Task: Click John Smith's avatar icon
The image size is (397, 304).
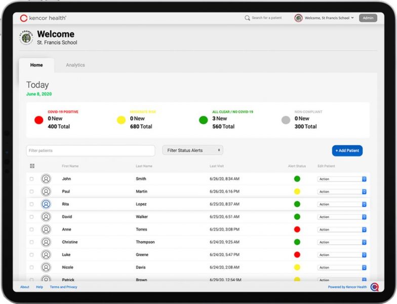Action: tap(46, 179)
